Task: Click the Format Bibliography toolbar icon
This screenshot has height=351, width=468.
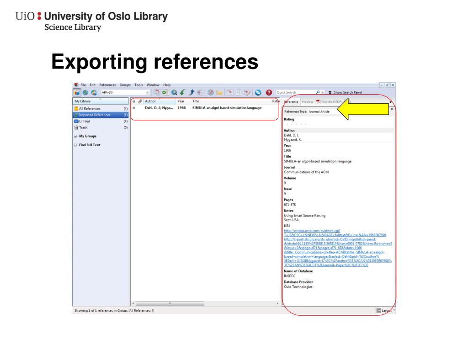Action: (238, 92)
